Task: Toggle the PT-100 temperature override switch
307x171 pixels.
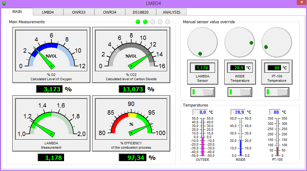Action: [277, 92]
